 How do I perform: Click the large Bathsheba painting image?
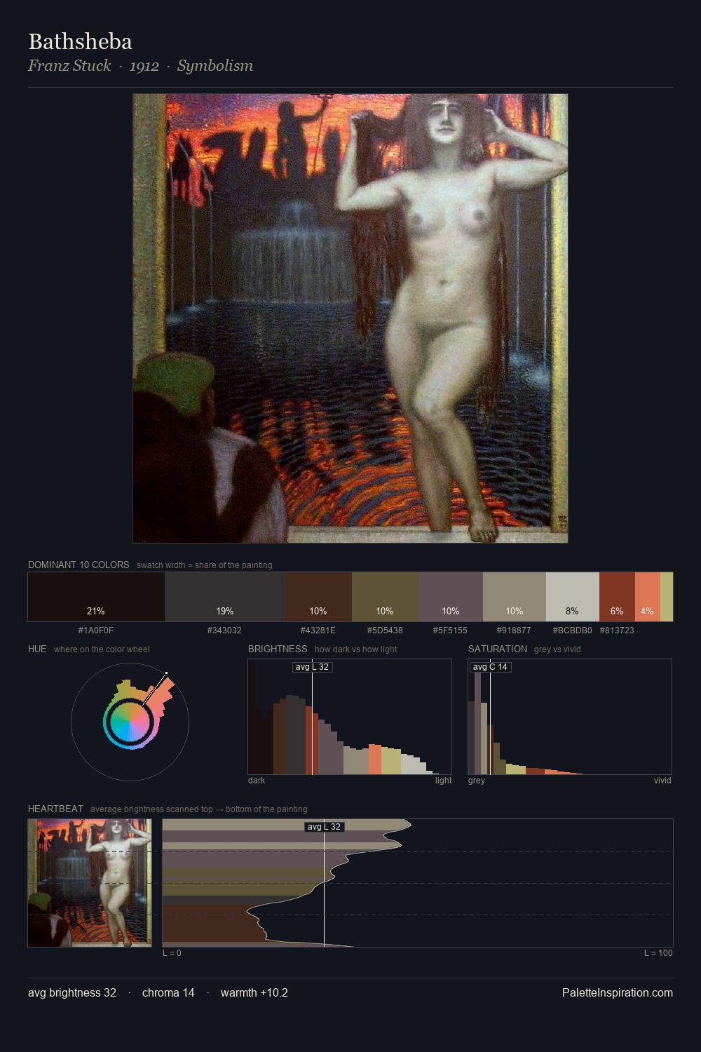350,318
